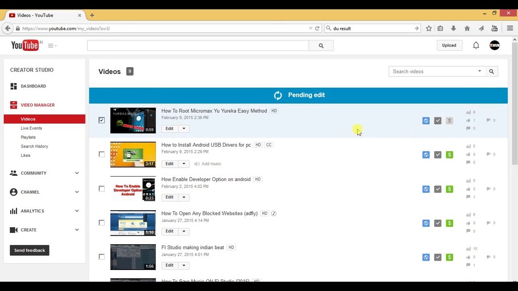Open the browser downloads arrow icon
Image resolution: width=518 pixels, height=291 pixels.
click(453, 28)
